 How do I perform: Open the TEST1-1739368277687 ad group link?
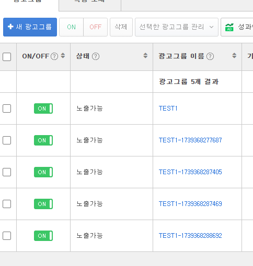[190, 140]
